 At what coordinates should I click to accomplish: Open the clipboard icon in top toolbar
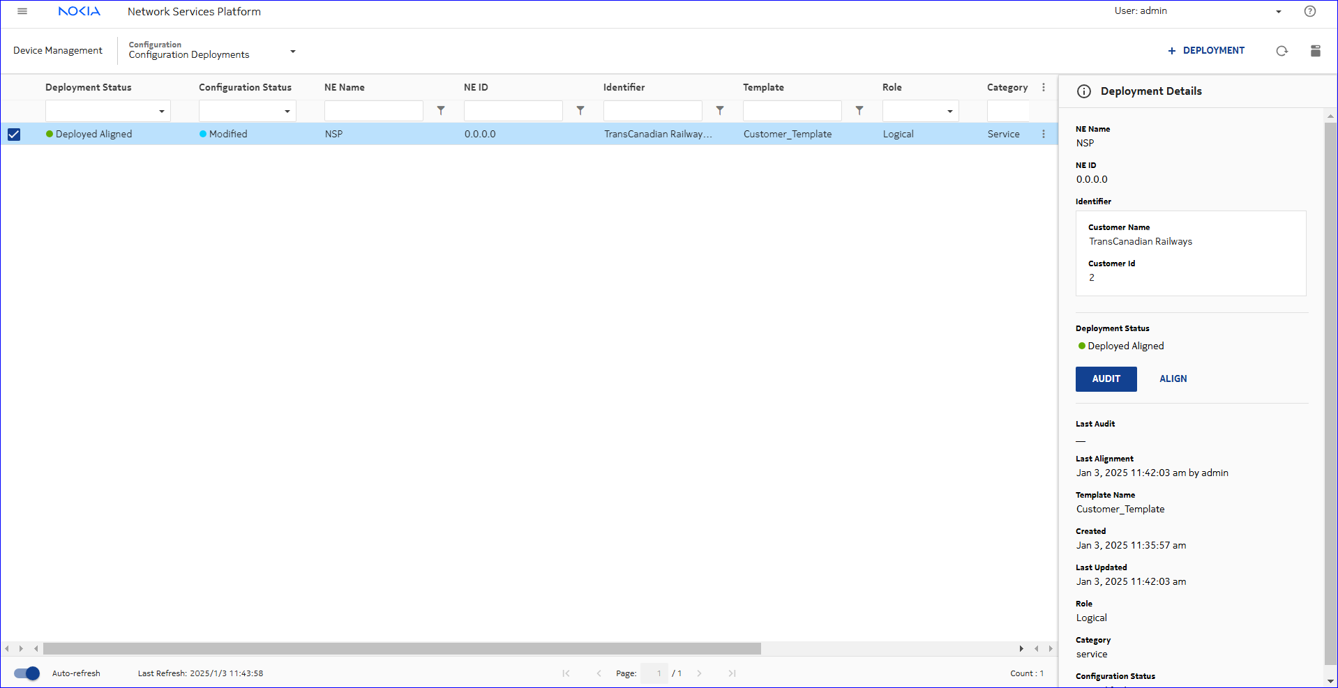(1315, 51)
